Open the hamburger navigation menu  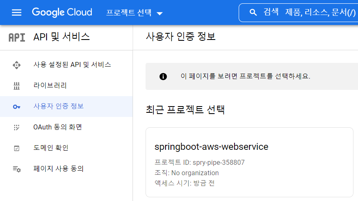[x=17, y=12]
